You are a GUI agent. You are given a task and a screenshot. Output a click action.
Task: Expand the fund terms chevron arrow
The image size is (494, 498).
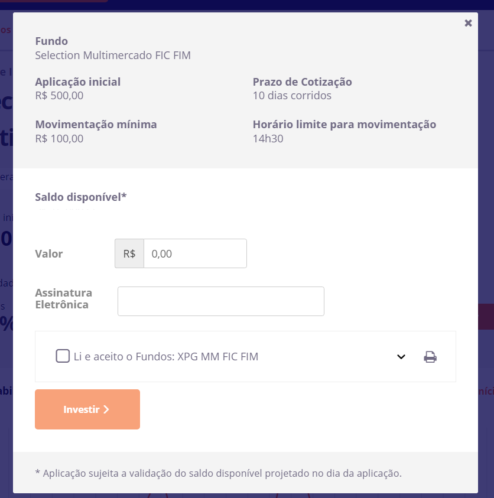[401, 357]
